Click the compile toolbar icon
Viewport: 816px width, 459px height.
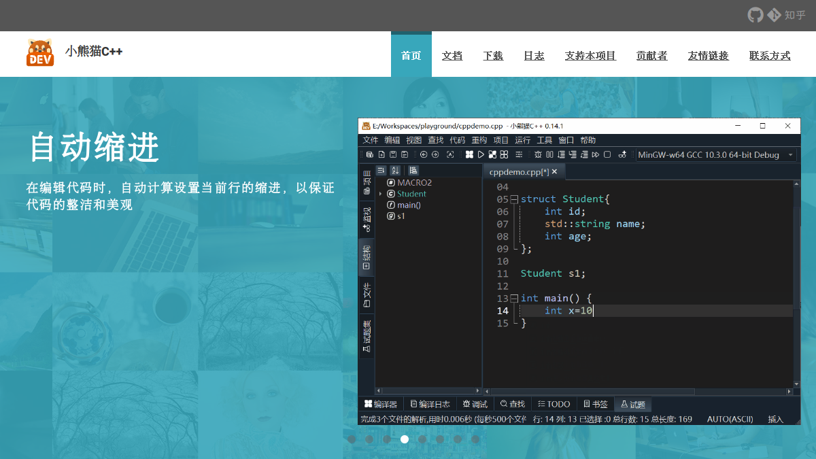pos(469,154)
